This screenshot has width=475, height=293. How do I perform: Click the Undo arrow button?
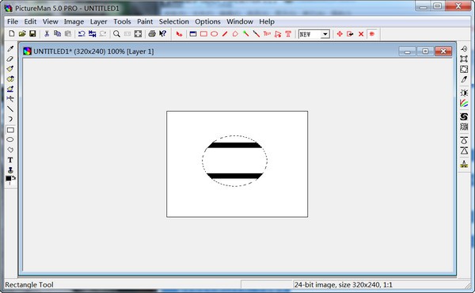(82, 33)
